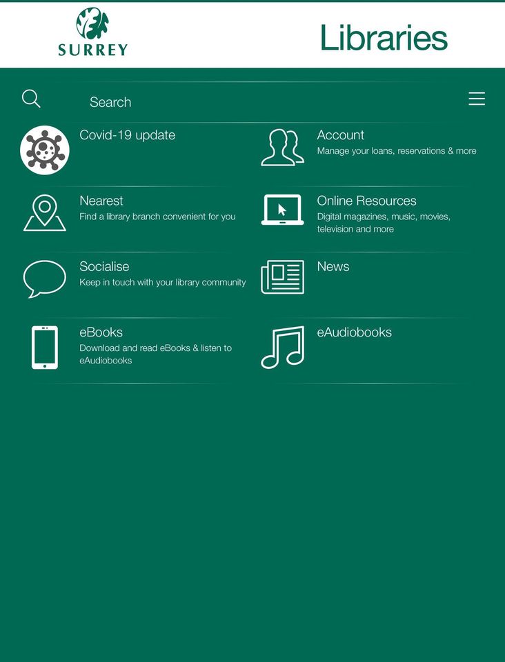Click the Libraries title text
505x662 pixels.
[384, 37]
